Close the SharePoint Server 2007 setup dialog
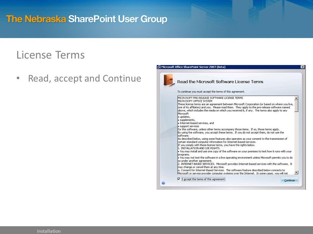The width and height of the screenshot is (313, 234). click(303, 67)
